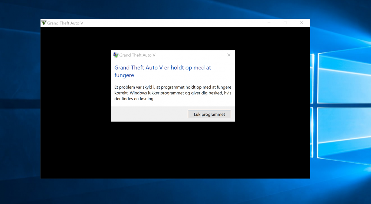This screenshot has width=371, height=204.
Task: Click the text "Et problem var skyld i" in the dialog
Action: coord(134,87)
